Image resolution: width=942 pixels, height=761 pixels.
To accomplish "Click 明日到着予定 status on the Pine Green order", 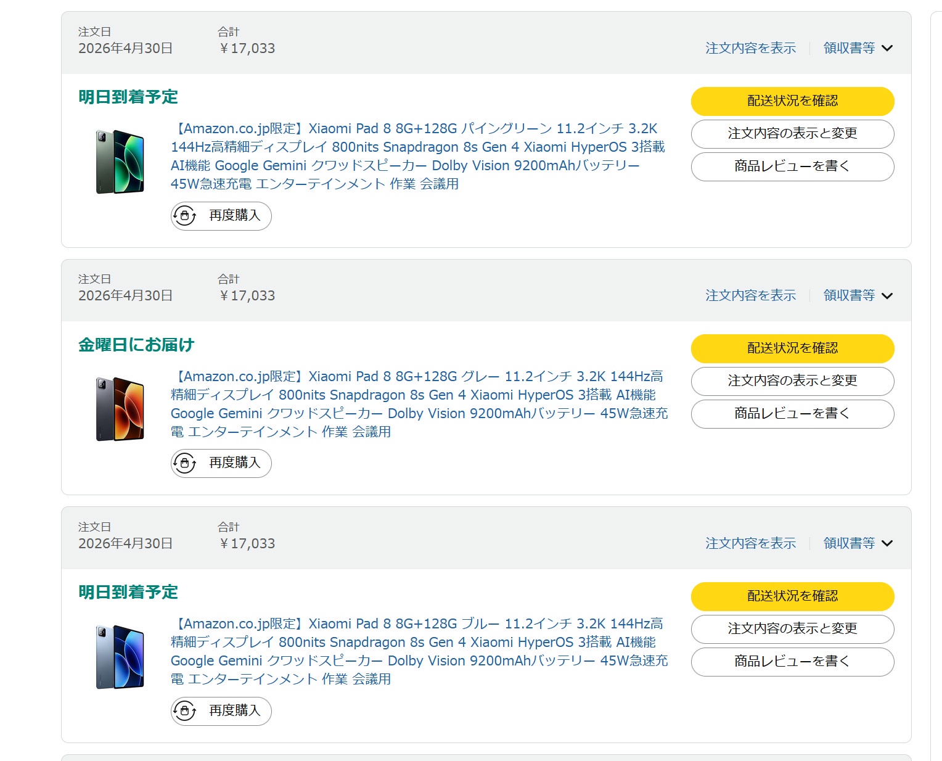I will (x=128, y=97).
